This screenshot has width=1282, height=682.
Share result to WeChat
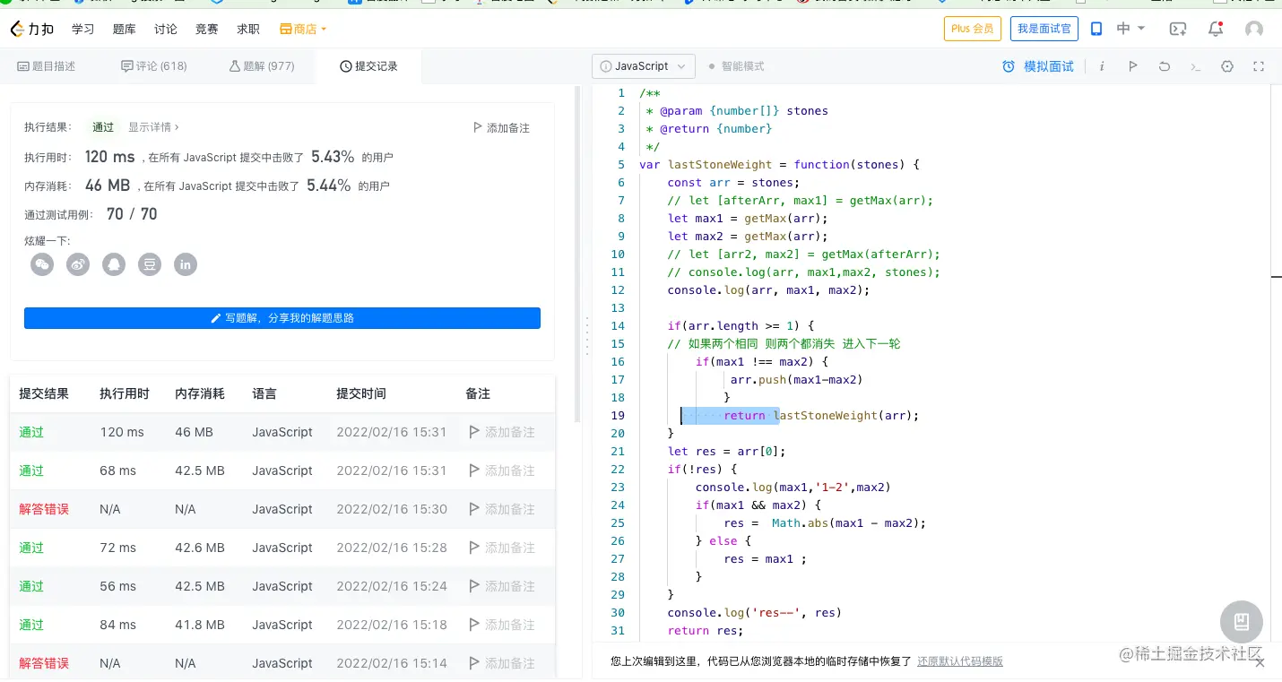pos(42,264)
